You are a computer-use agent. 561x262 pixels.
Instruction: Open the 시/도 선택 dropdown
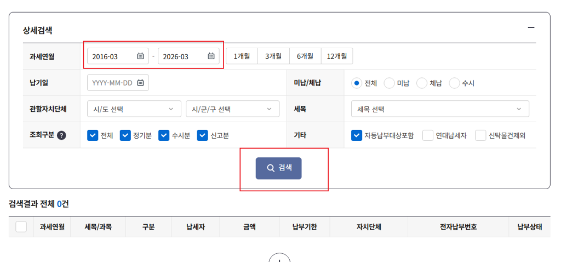(x=134, y=109)
